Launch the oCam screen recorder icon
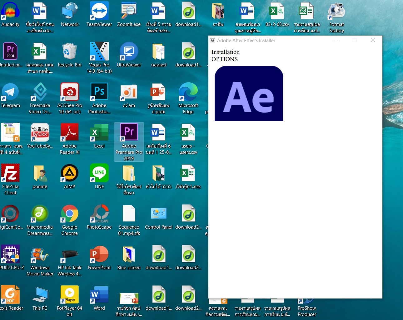 (129, 95)
